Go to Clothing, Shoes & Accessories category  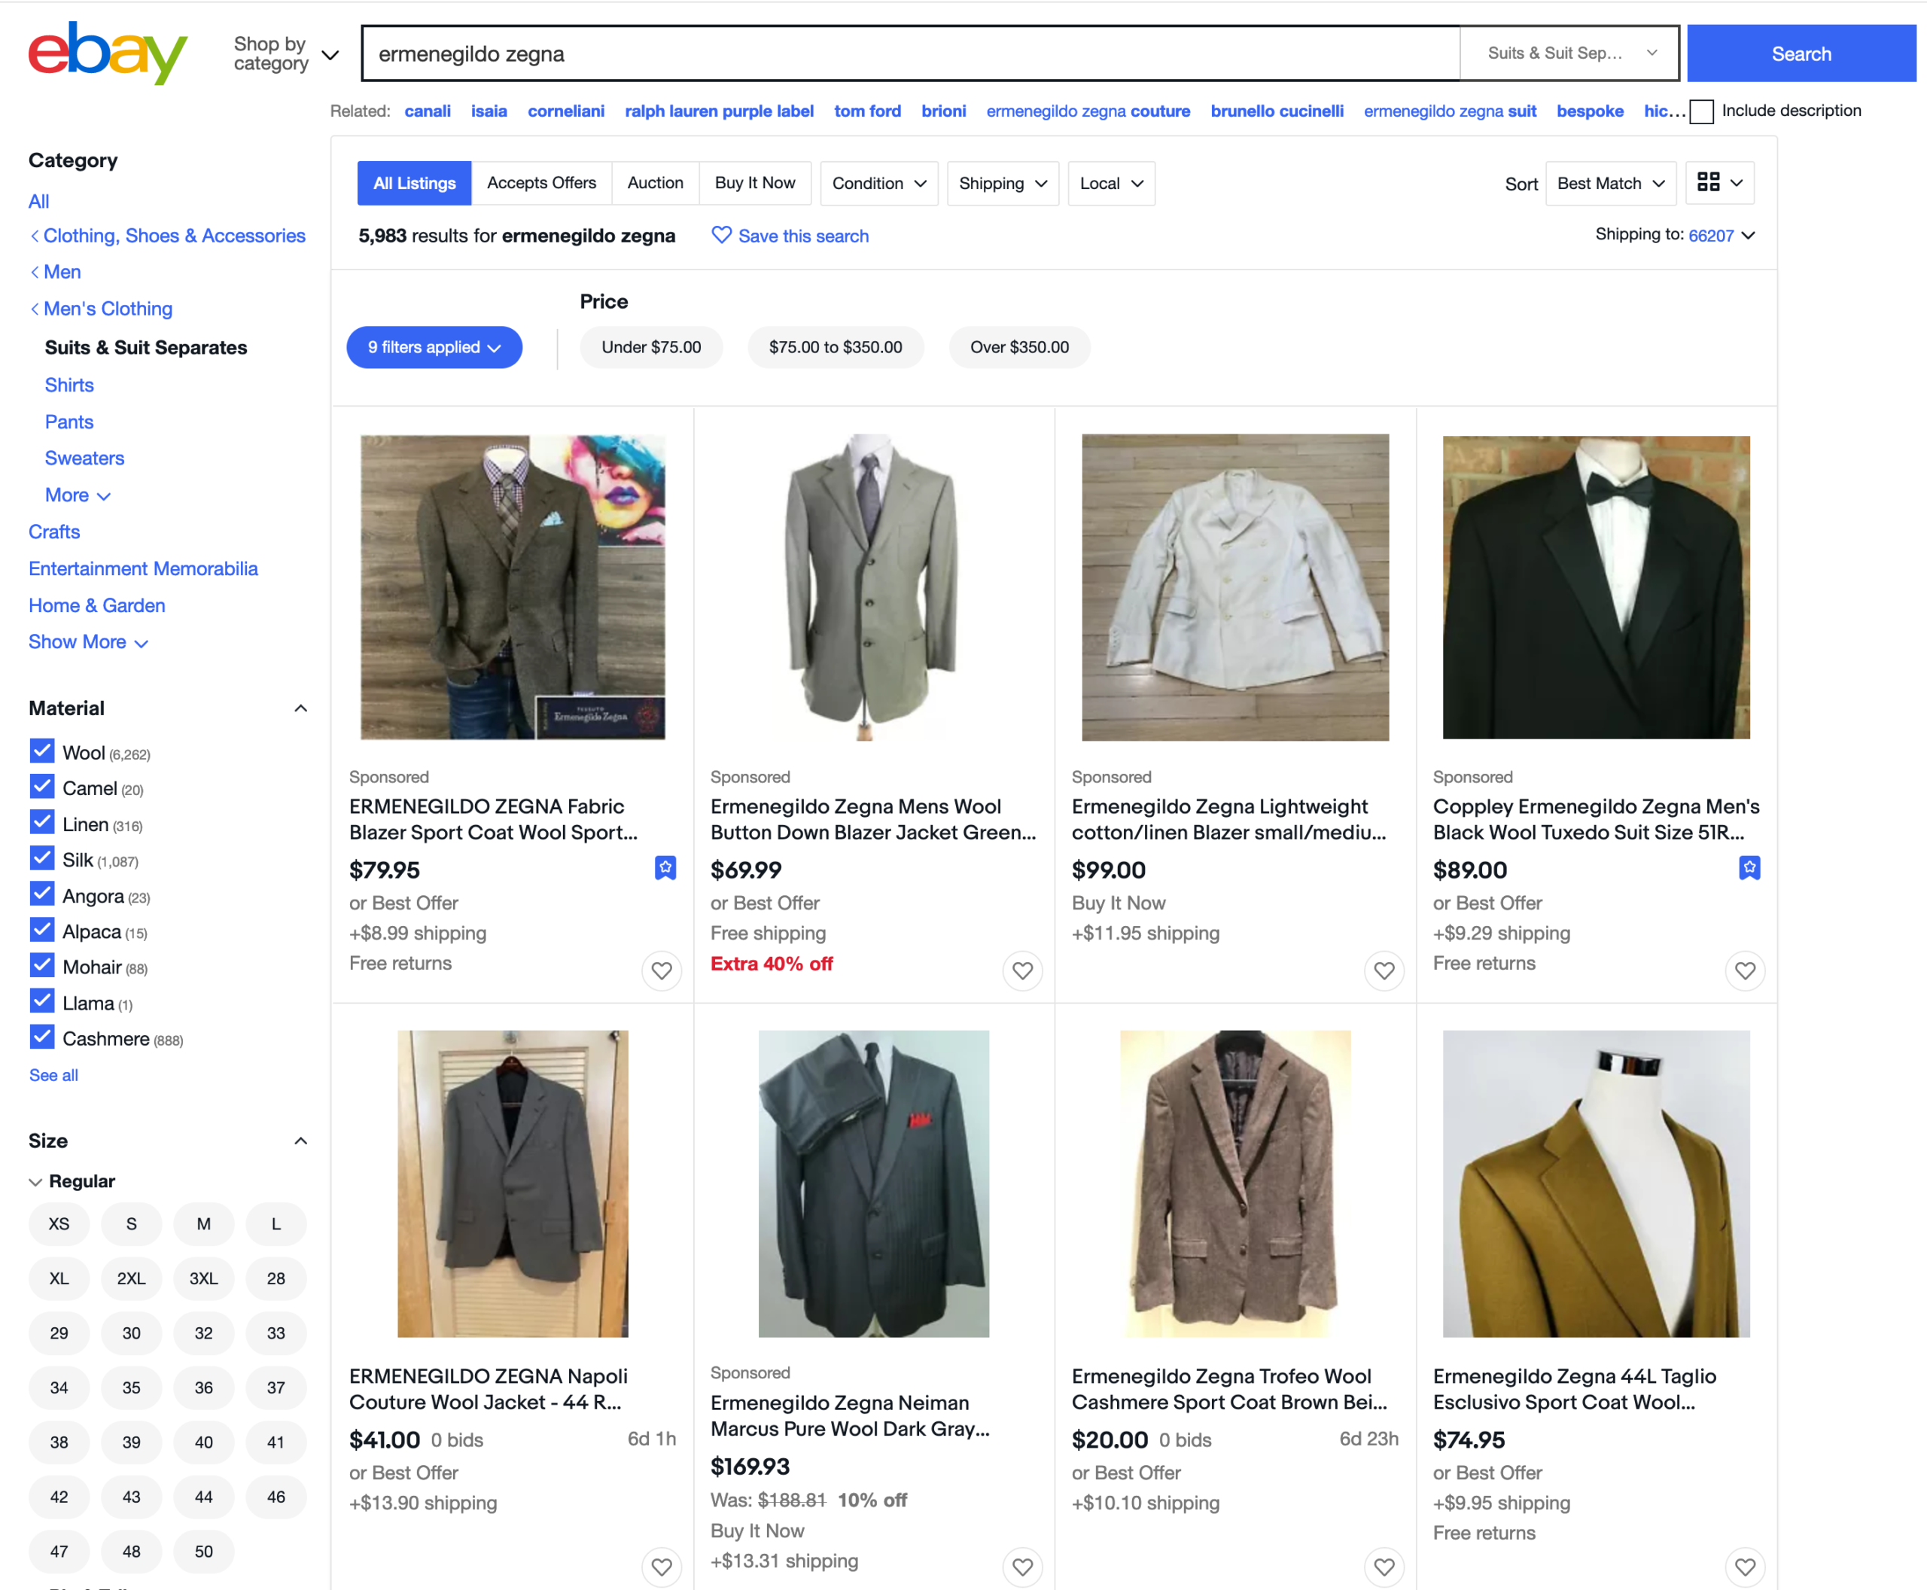[x=174, y=236]
